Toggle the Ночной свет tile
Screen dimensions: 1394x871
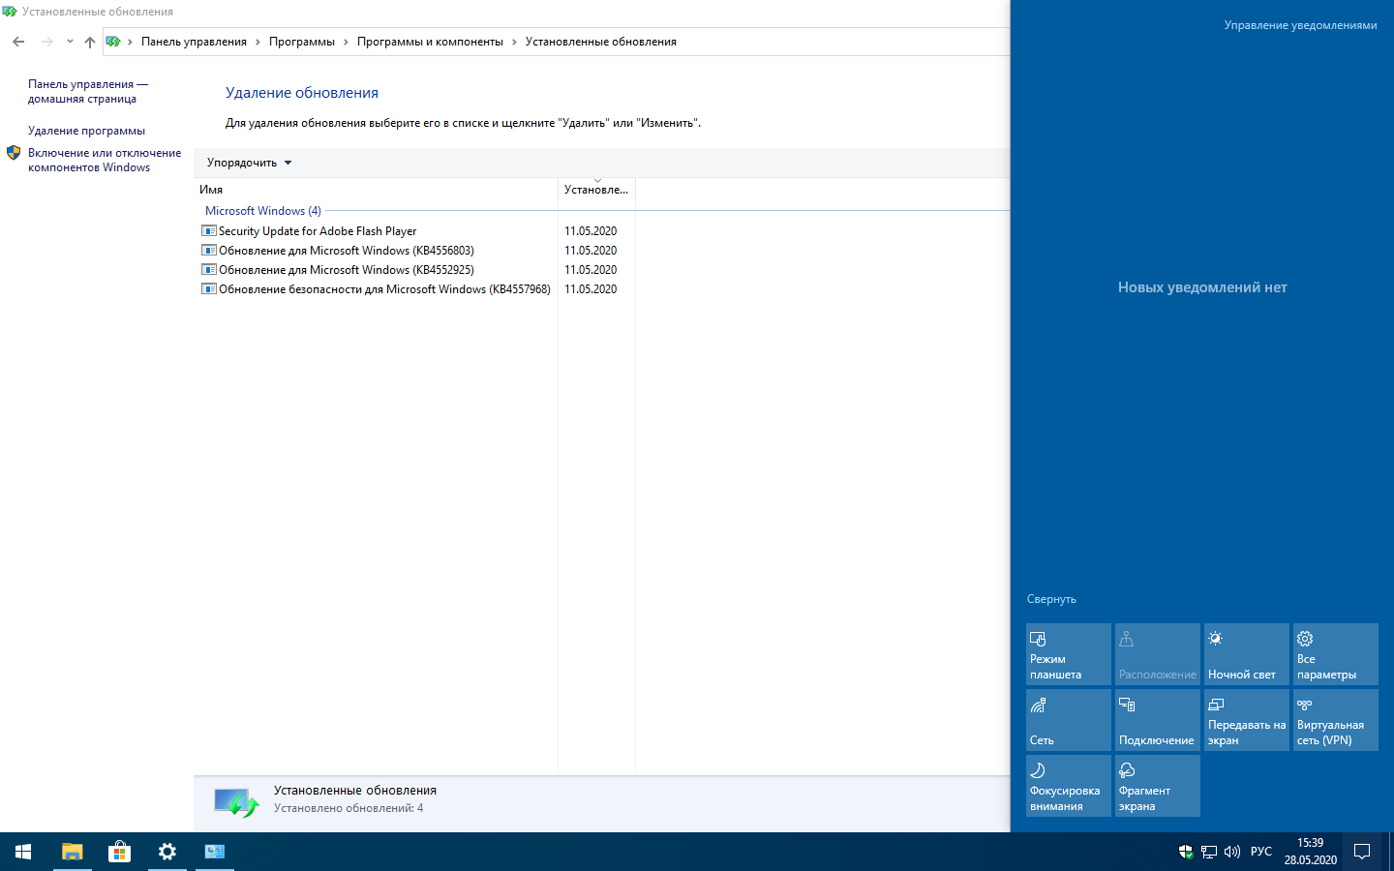[1247, 654]
